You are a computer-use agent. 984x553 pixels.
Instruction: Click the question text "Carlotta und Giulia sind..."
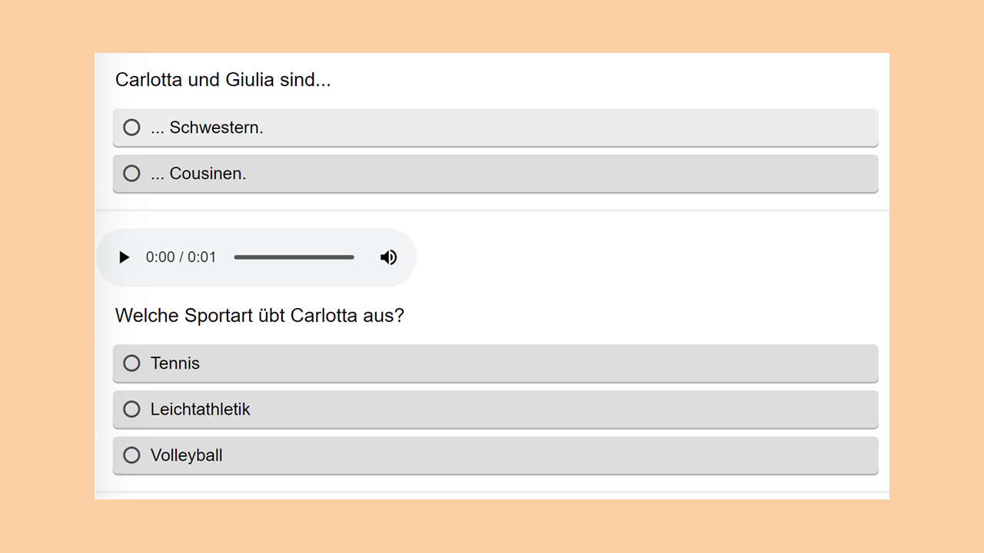pyautogui.click(x=223, y=80)
